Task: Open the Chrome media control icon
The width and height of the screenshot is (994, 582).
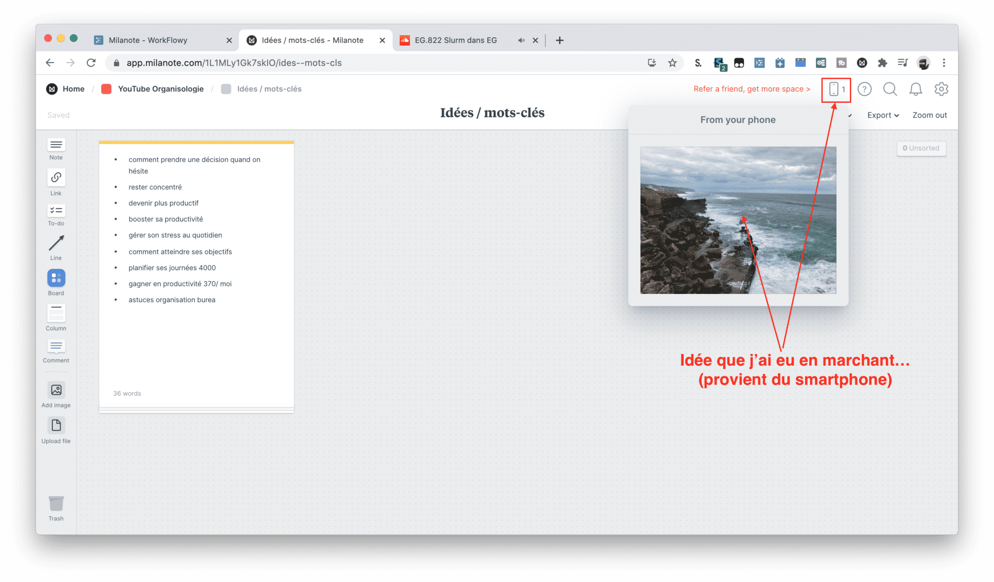Action: tap(903, 63)
